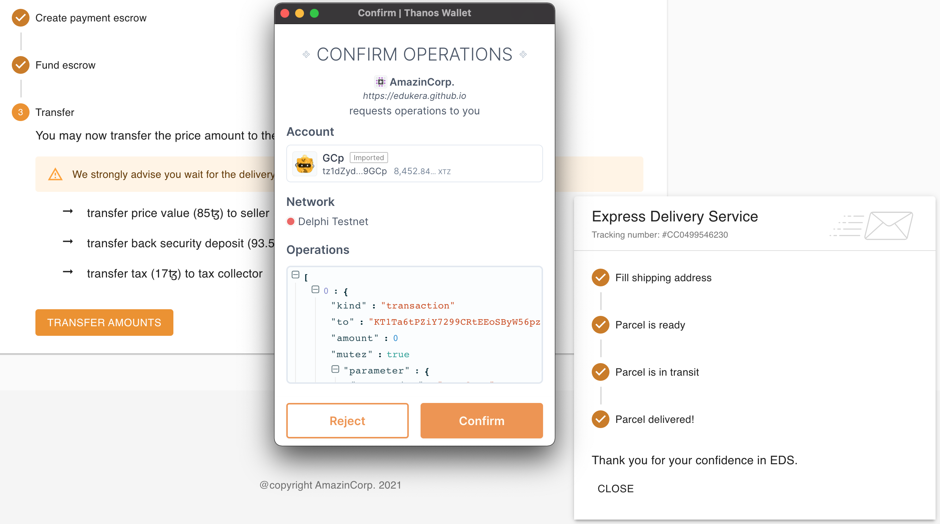Screen dimensions: 940x524
Task: Confirm the wallet operations
Action: [481, 421]
